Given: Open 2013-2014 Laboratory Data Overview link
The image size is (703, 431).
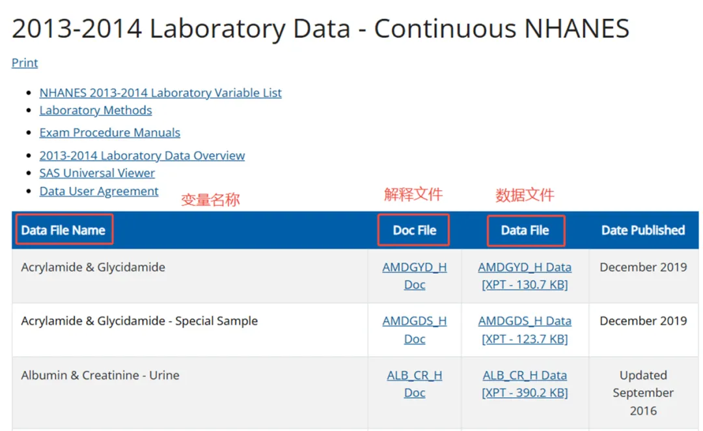Looking at the screenshot, I should [x=142, y=156].
